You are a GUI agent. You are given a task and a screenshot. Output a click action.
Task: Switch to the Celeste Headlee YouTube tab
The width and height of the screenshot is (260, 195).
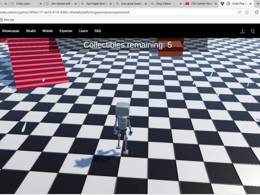pyautogui.click(x=201, y=4)
